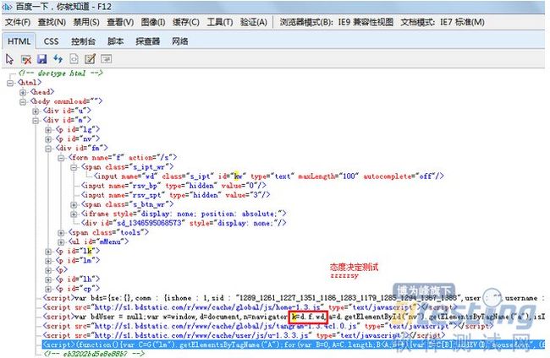The height and width of the screenshot is (358, 550).
Task: Open the 图像(I) menu
Action: click(x=153, y=23)
